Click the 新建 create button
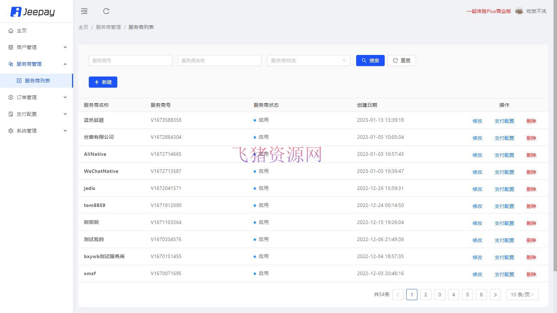Image resolution: width=557 pixels, height=313 pixels. (x=103, y=82)
